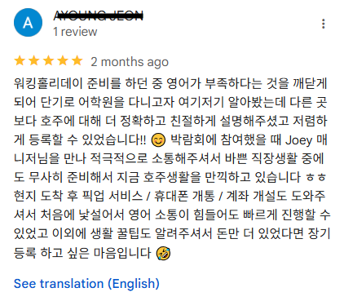This screenshot has width=344, height=301.
Task: Click the fourth gold rating star
Action: click(63, 60)
